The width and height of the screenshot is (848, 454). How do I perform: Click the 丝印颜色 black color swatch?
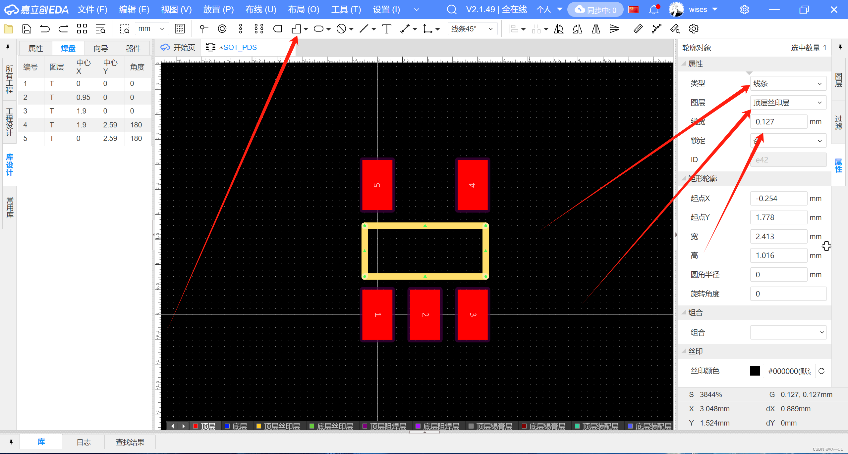click(x=755, y=371)
